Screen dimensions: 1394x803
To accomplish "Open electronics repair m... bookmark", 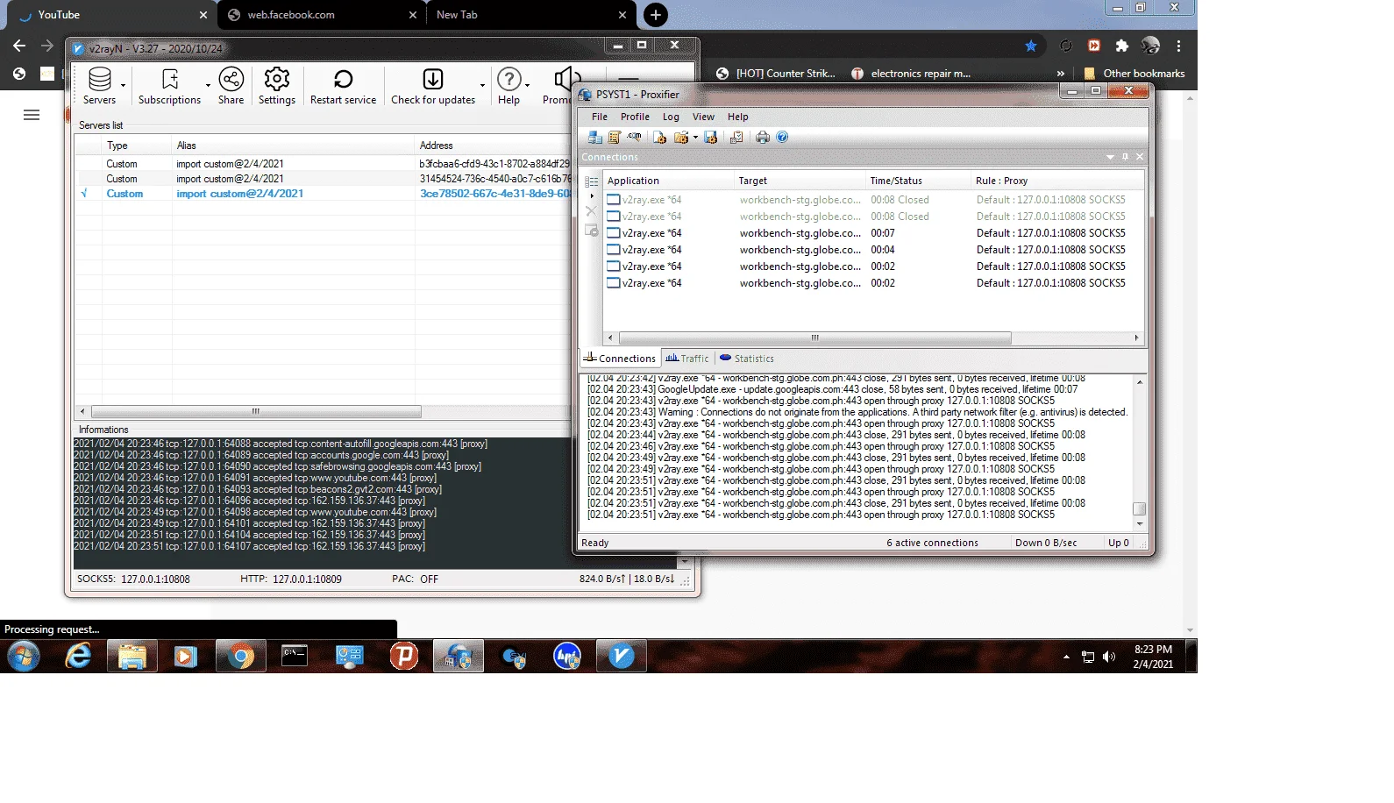I will point(911,74).
